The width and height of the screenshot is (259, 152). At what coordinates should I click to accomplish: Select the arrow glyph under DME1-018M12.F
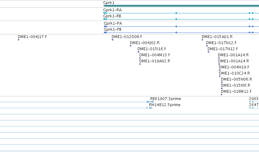[222, 95]
